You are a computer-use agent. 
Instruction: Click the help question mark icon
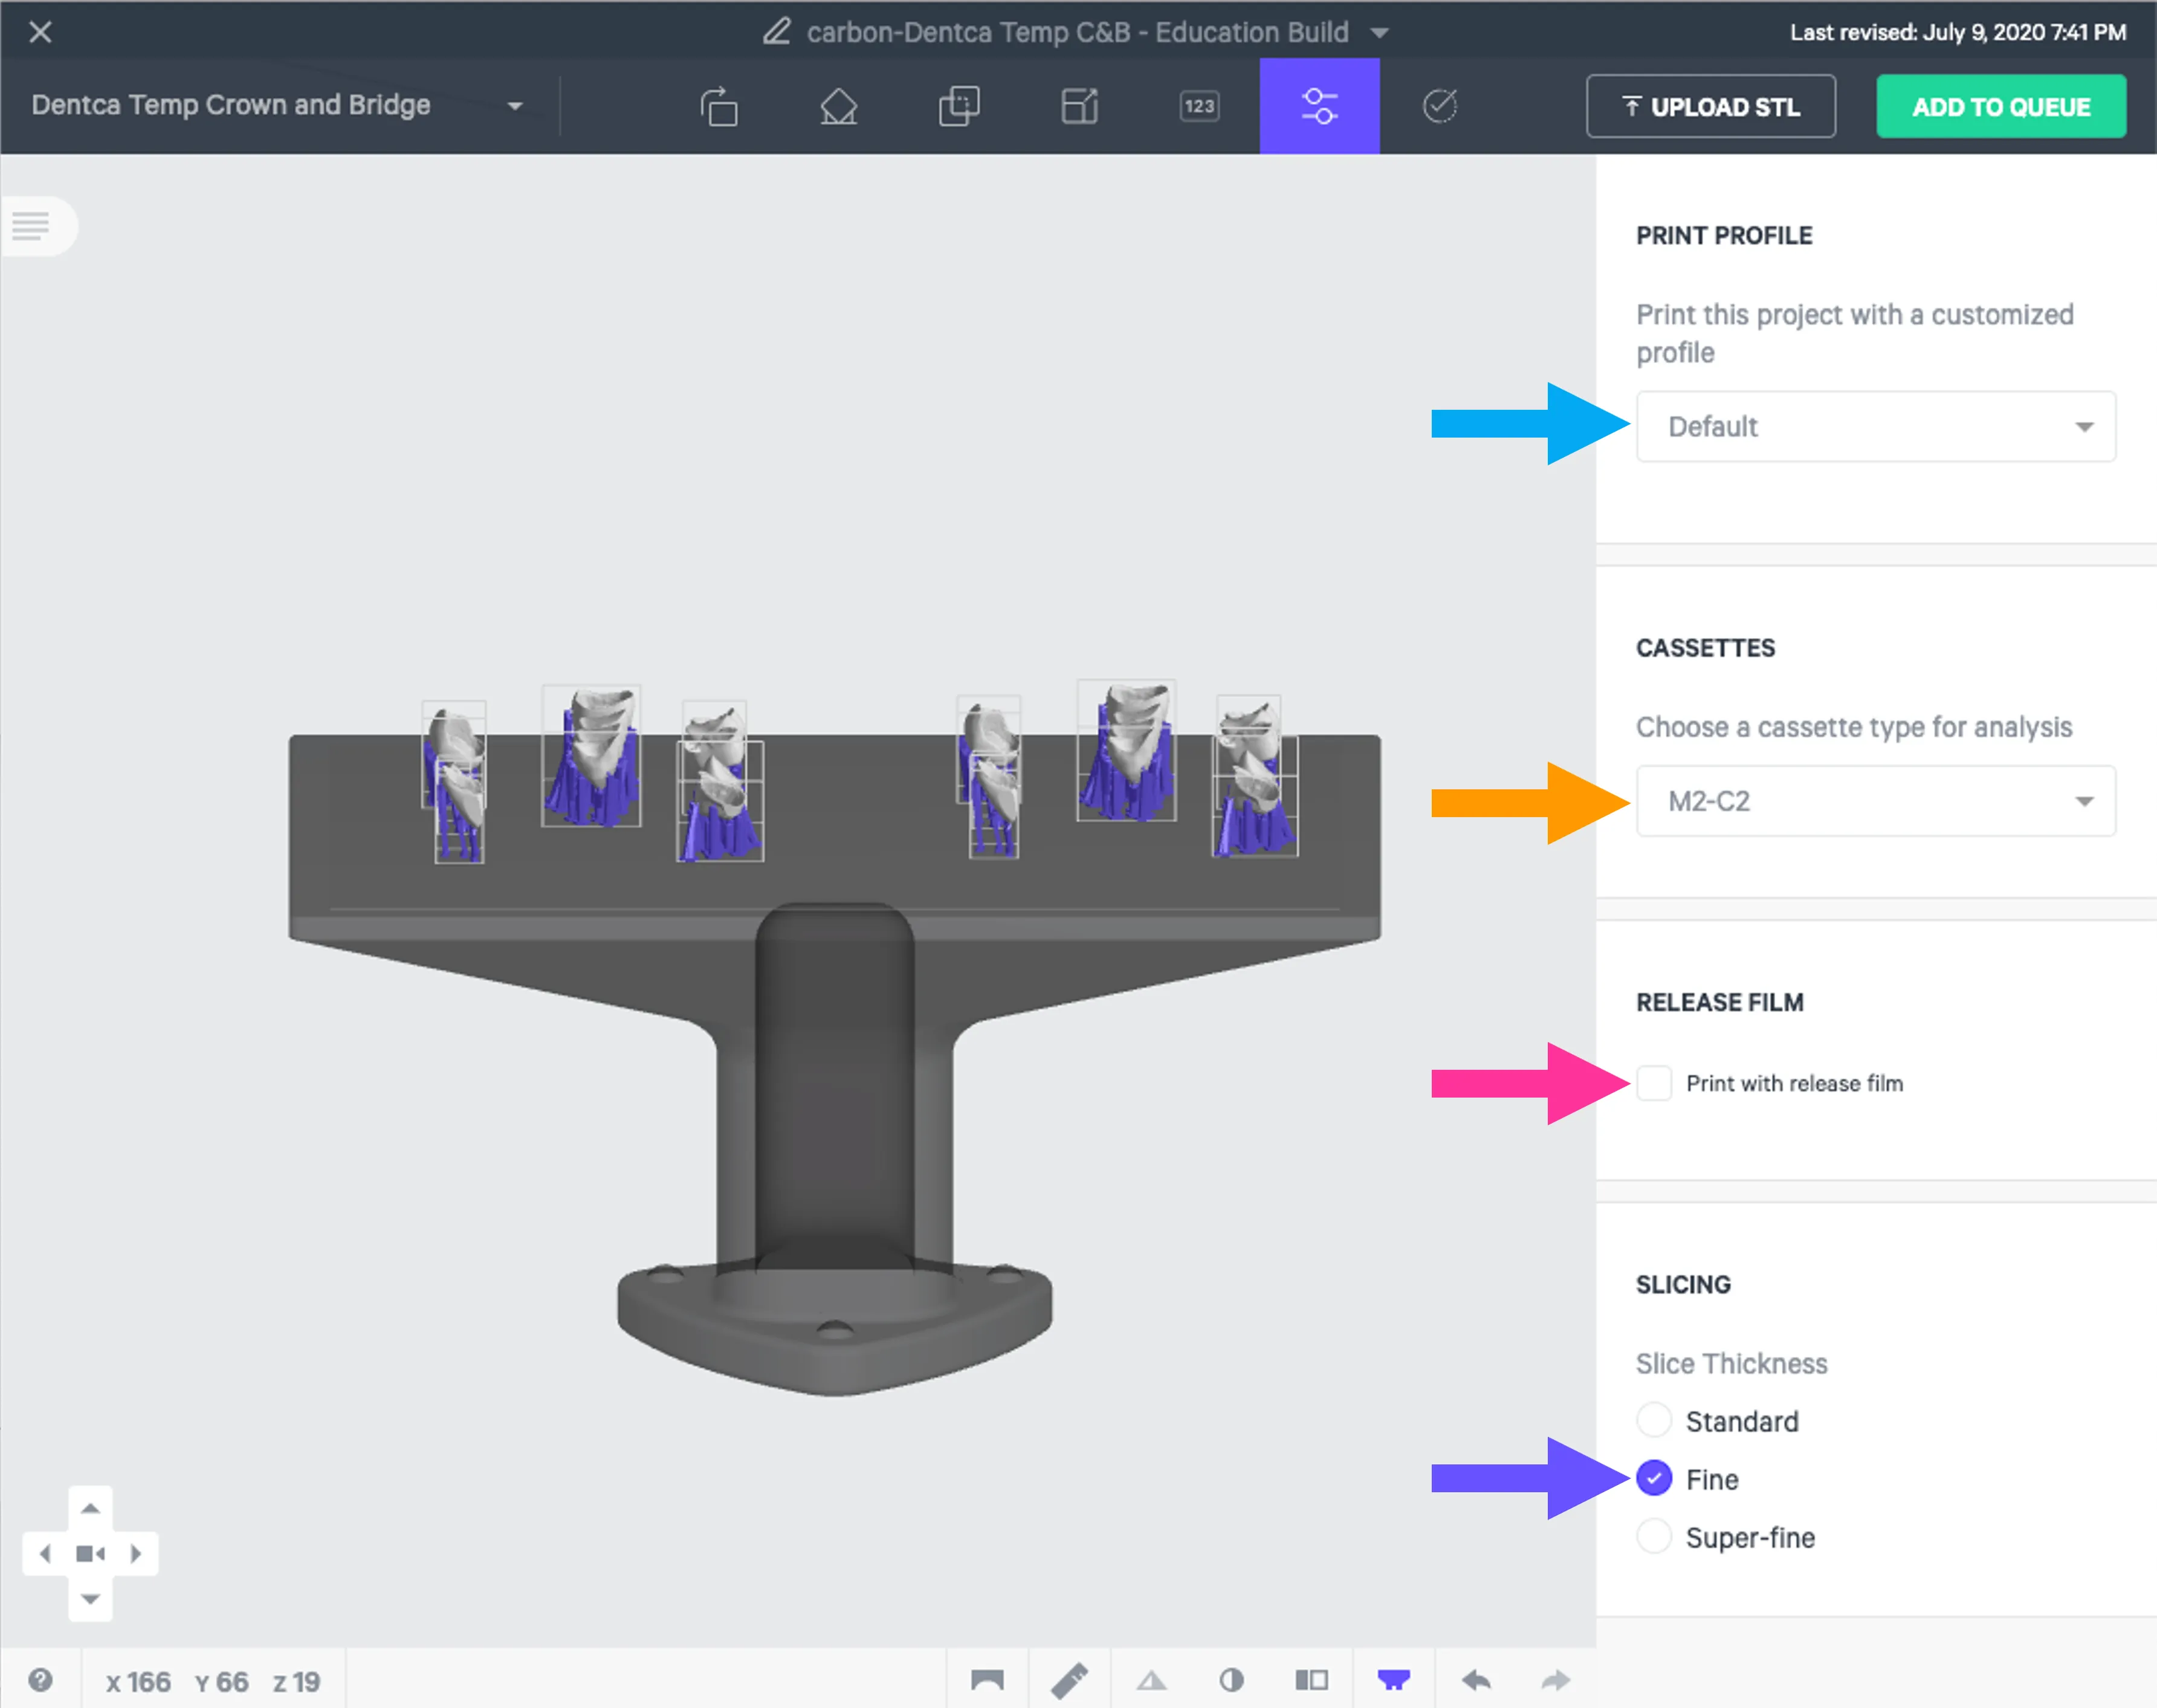(41, 1679)
